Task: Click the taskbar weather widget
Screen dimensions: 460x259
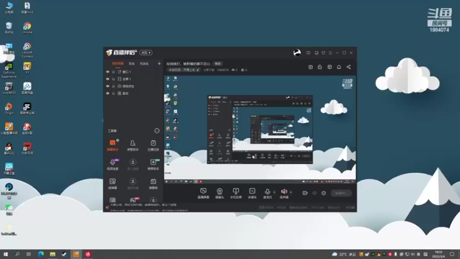Action: pos(343,254)
